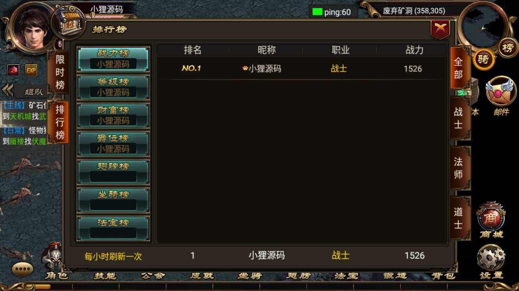Click the EXP buff icon
The width and height of the screenshot is (519, 291).
pos(31,70)
